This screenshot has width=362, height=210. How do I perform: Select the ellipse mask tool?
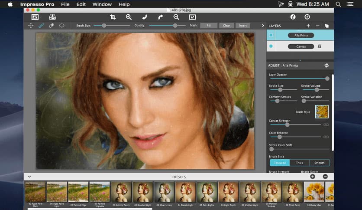pyautogui.click(x=61, y=26)
